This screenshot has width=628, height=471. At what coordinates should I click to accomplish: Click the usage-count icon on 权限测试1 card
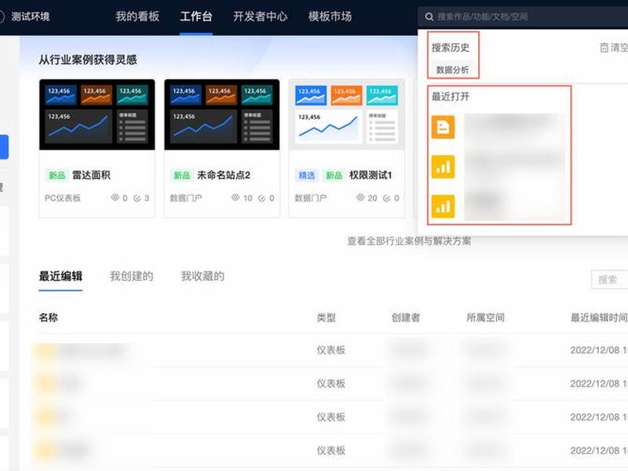tap(386, 198)
